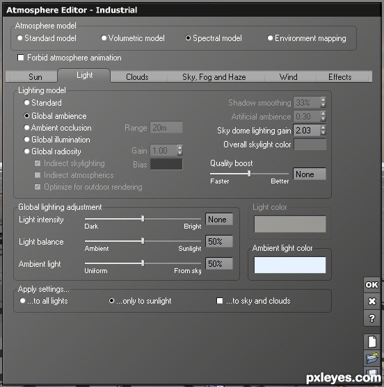384x387 pixels.
Task: Click the Sky dome lighting gain field
Action: pos(306,131)
